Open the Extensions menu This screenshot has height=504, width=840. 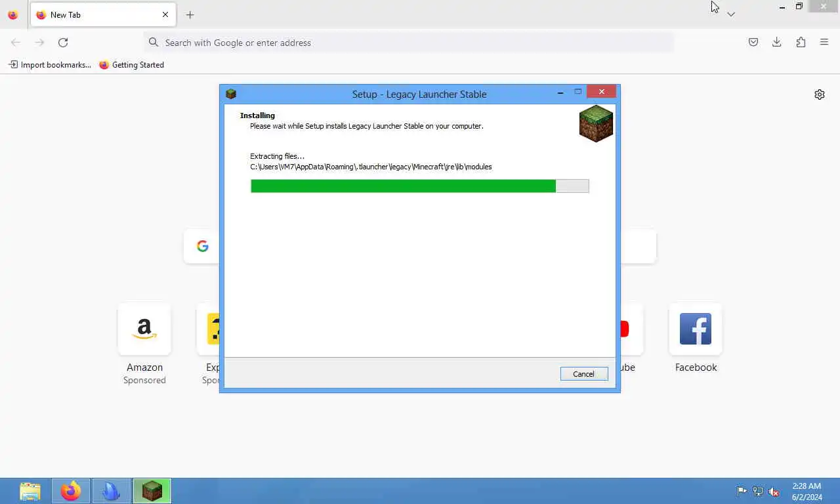[x=801, y=43]
